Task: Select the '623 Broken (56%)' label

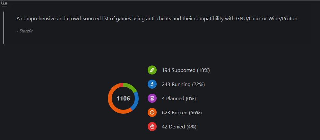Action: (x=182, y=113)
